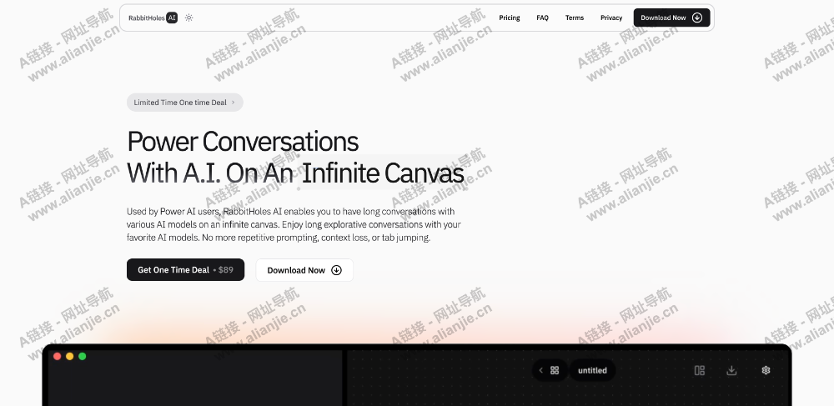Click Get One Time Deal $89 button
The height and width of the screenshot is (406, 834).
[x=185, y=270]
